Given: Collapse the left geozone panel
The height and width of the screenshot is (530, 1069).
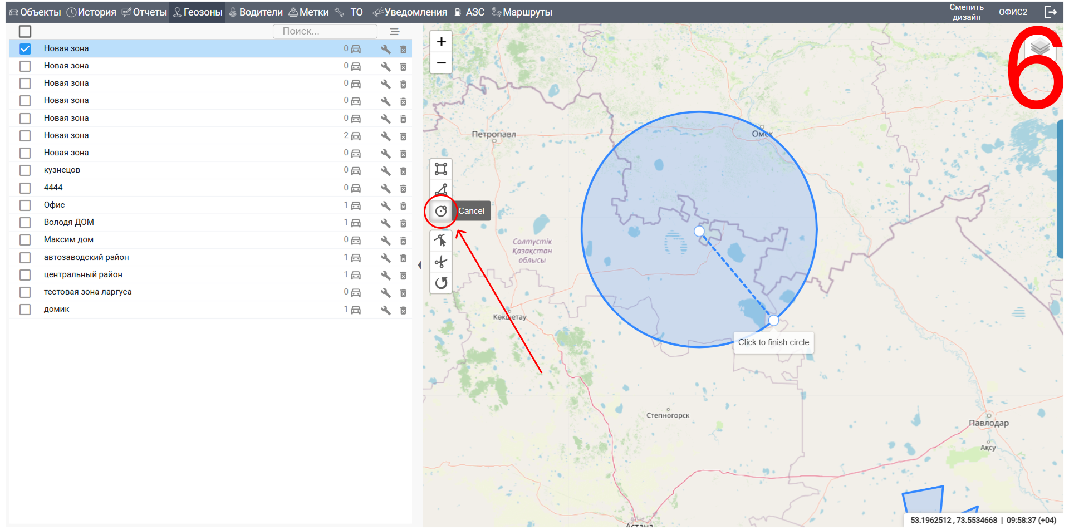Looking at the screenshot, I should (419, 265).
